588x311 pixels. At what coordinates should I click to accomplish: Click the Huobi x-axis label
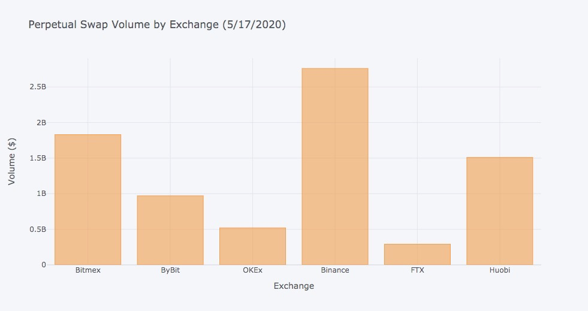coord(499,270)
